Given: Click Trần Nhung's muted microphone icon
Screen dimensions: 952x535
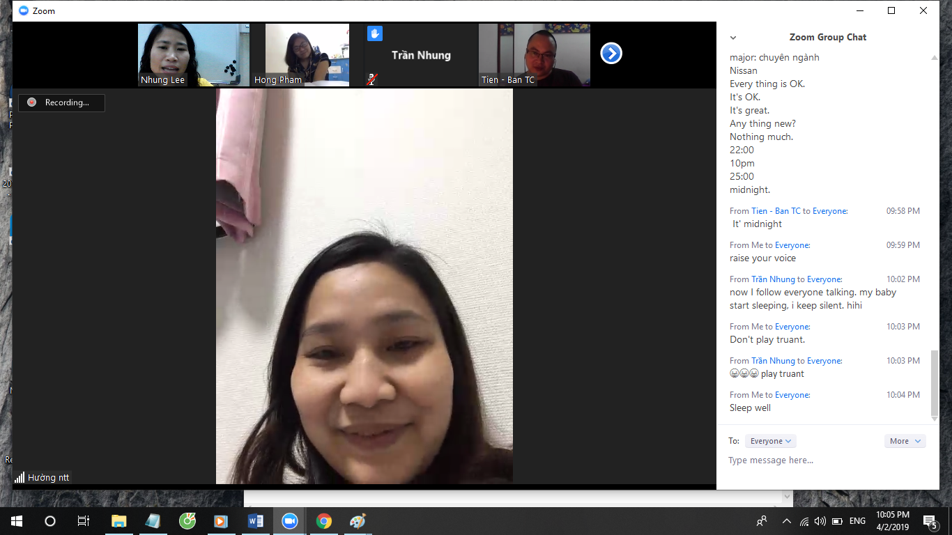Looking at the screenshot, I should click(372, 79).
